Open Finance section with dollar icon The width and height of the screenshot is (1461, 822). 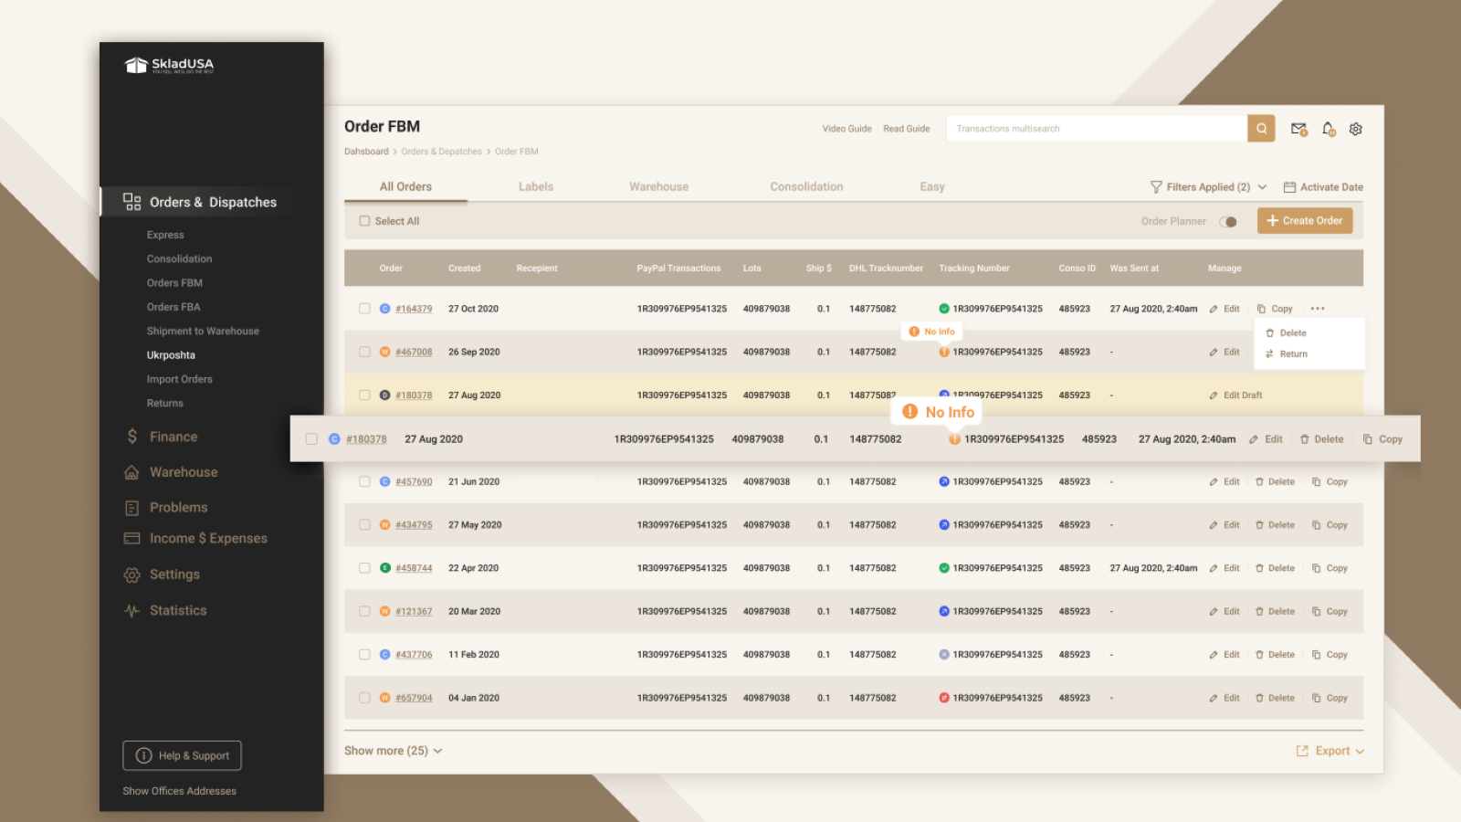coord(162,437)
